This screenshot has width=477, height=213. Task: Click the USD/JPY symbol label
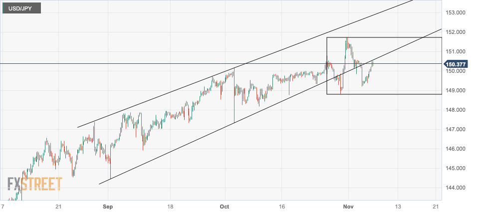[x=22, y=8]
